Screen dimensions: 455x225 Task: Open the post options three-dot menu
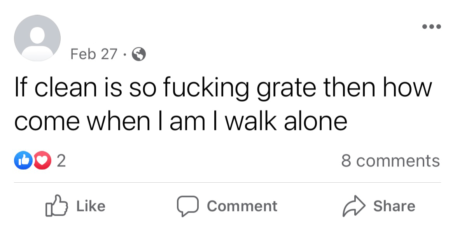pyautogui.click(x=432, y=26)
